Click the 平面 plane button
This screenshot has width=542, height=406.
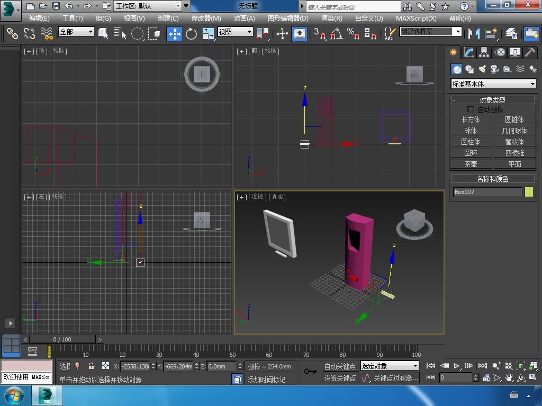point(514,164)
